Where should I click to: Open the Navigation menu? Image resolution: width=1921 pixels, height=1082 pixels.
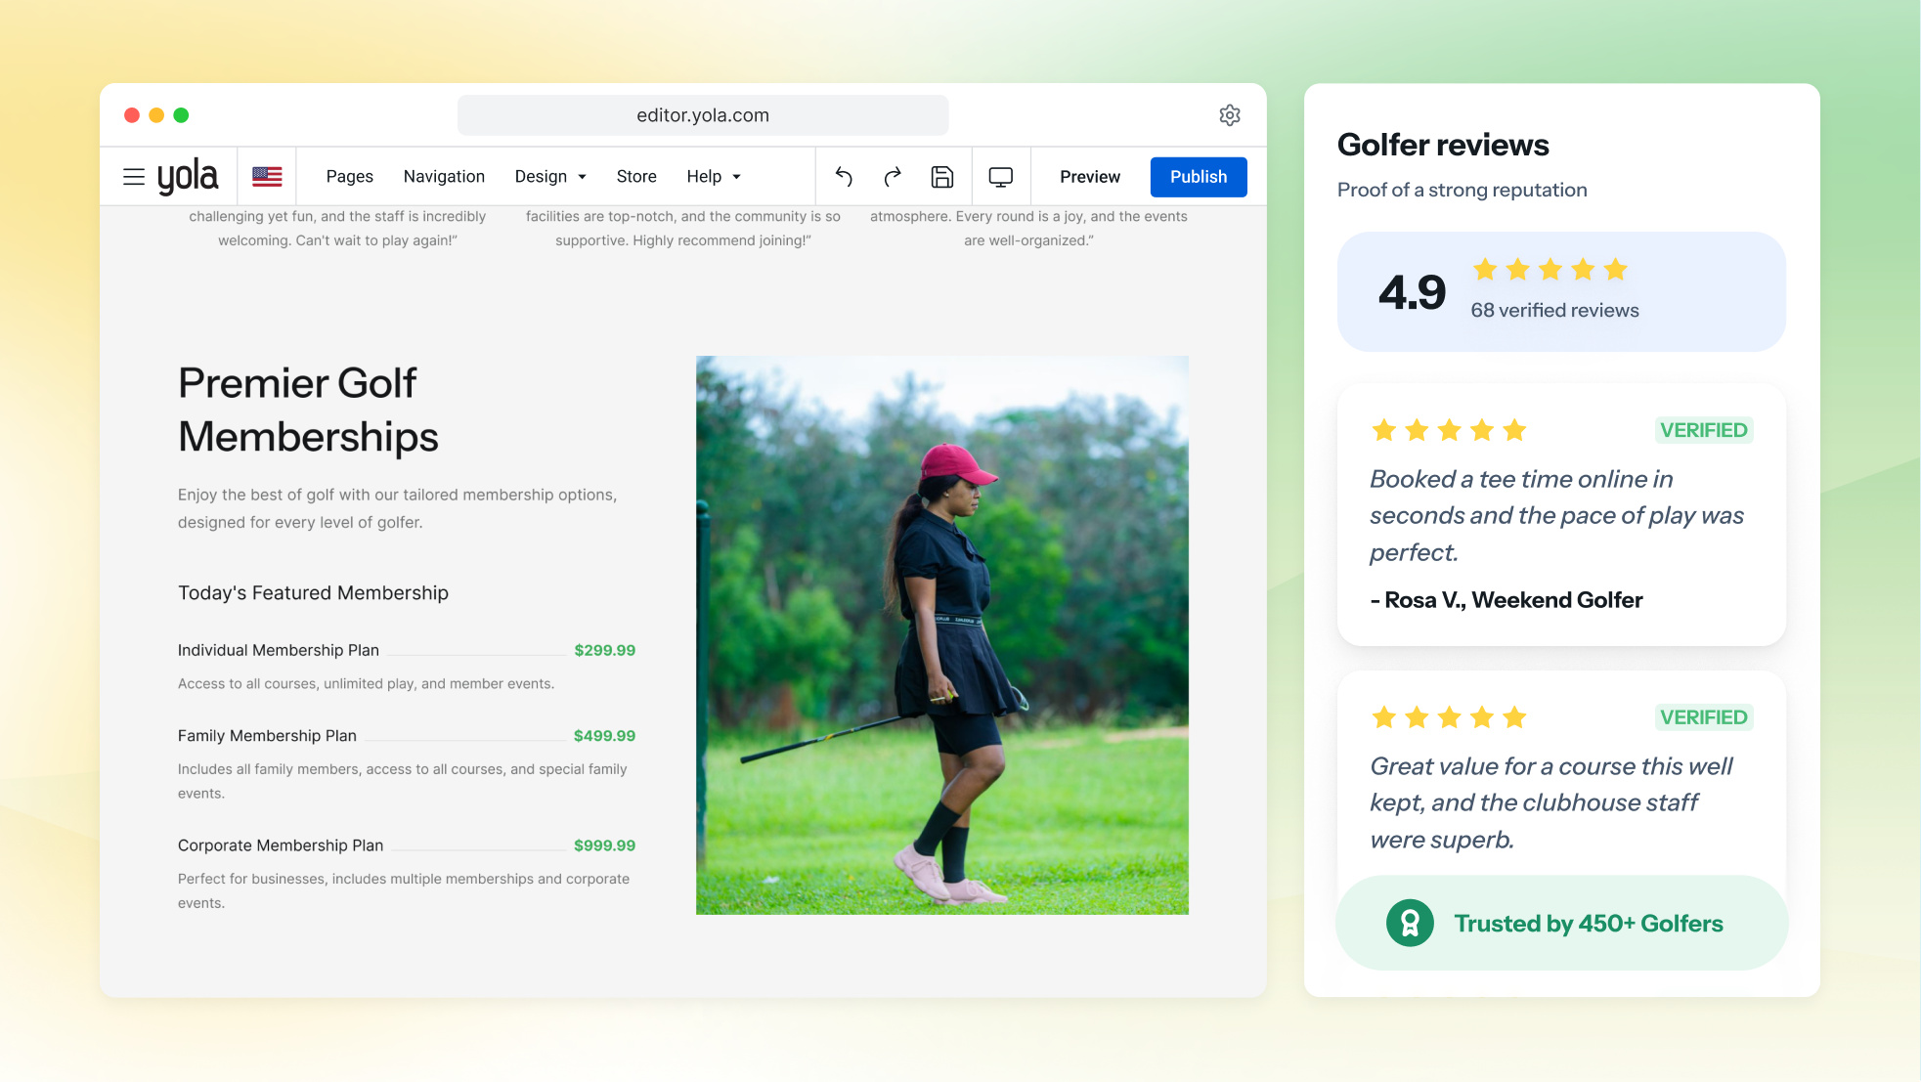pyautogui.click(x=444, y=177)
